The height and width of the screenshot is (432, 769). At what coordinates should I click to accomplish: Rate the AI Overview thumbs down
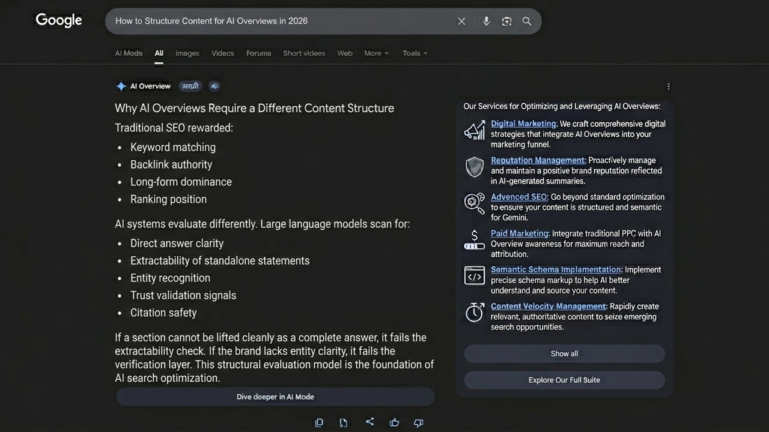pos(418,422)
